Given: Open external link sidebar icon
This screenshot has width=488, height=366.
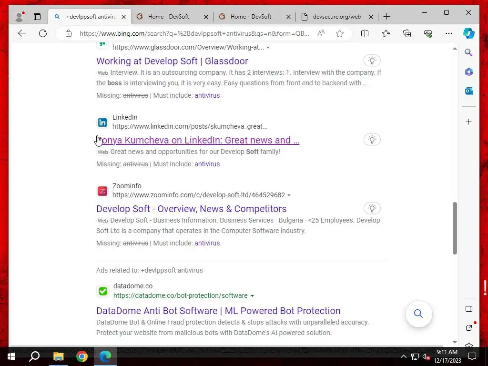Looking at the screenshot, I should pos(469,328).
